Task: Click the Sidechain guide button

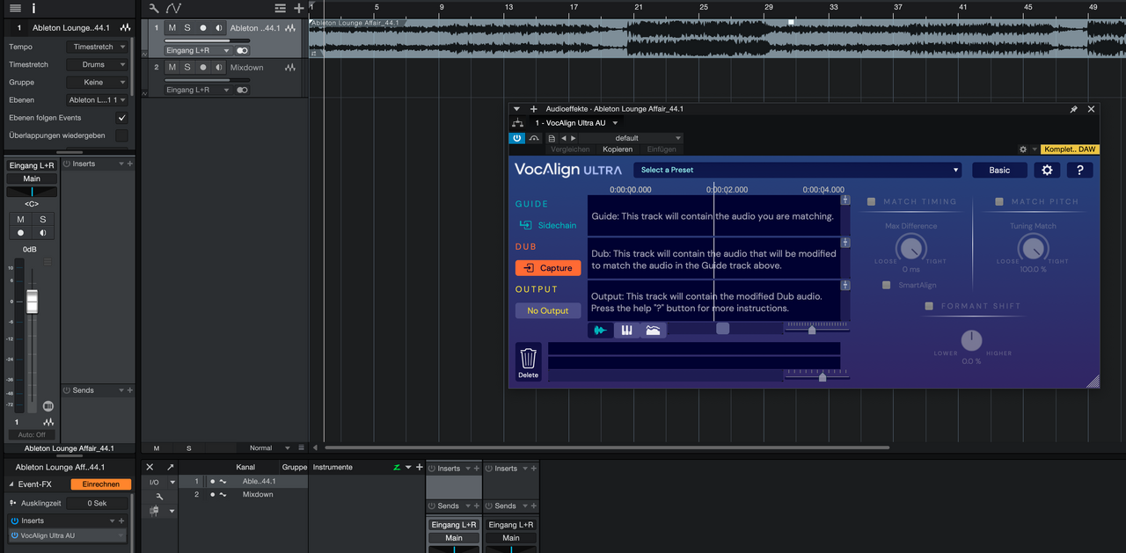Action: [x=548, y=225]
